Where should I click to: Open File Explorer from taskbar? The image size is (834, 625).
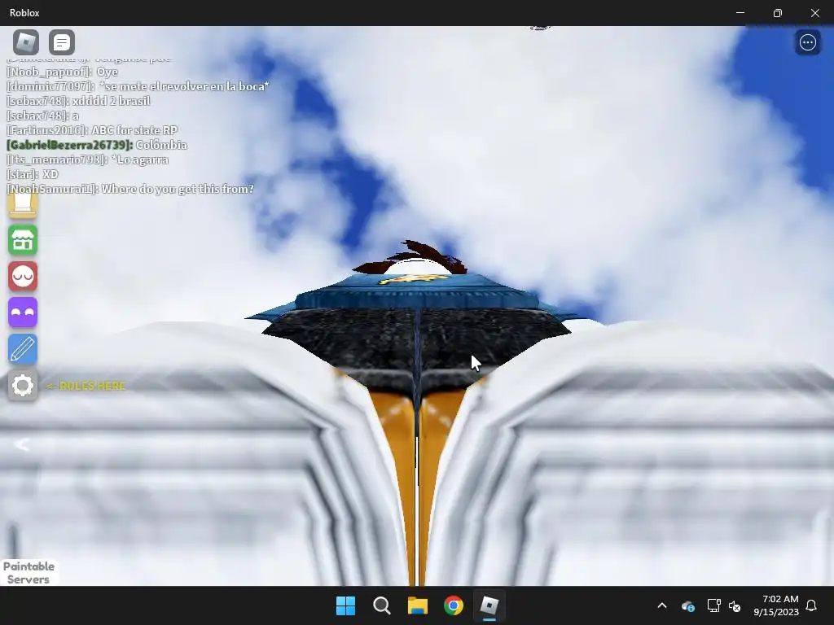click(x=418, y=605)
